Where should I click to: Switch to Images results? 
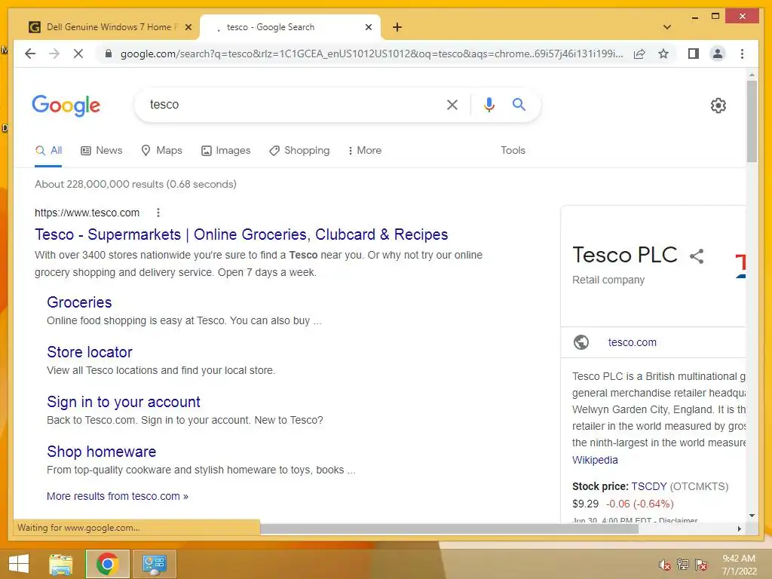click(x=226, y=151)
